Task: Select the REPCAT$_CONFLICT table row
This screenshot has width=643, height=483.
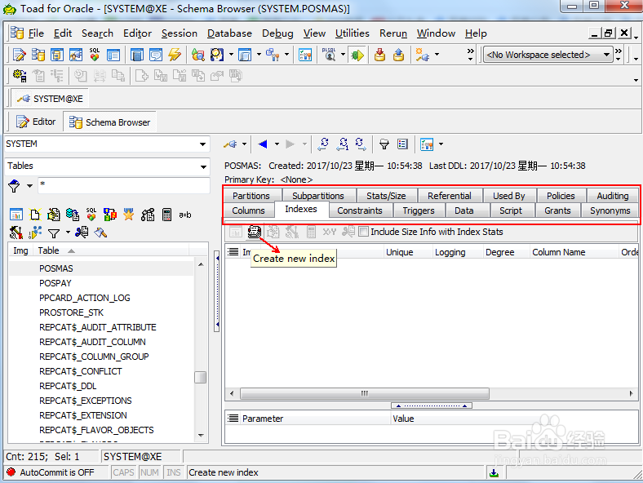Action: click(101, 371)
